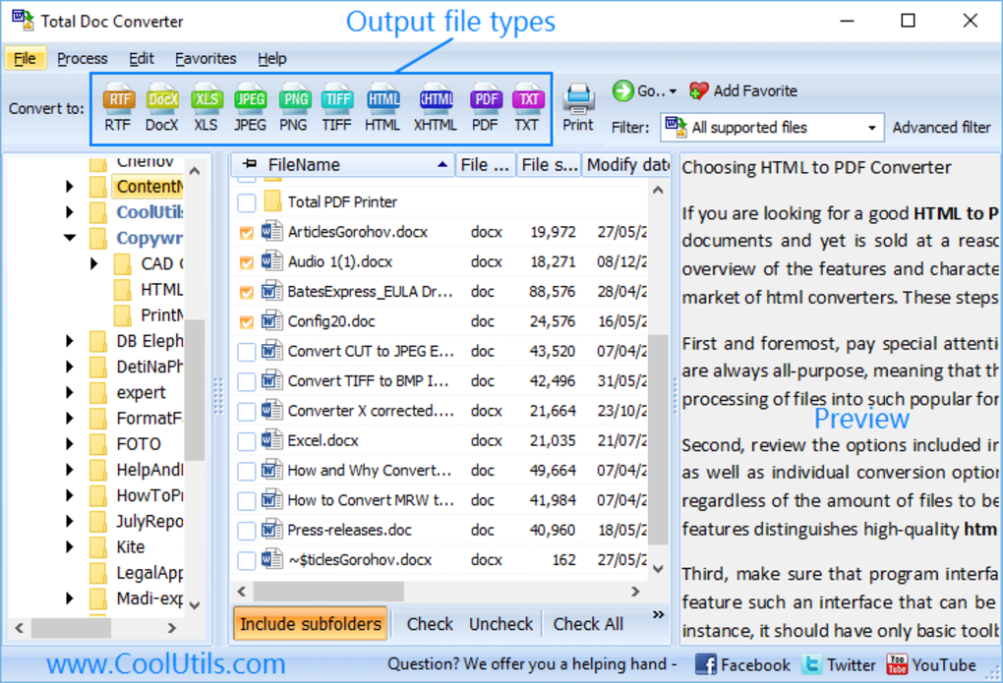Collapse the Copywr folder
Screen dimensions: 1003x683
coord(68,237)
